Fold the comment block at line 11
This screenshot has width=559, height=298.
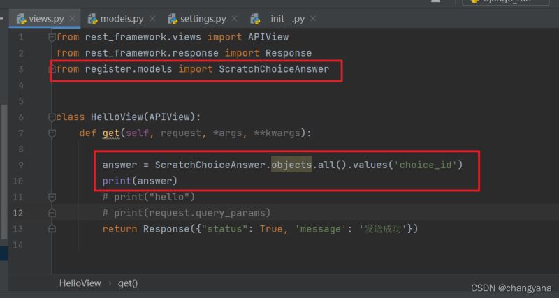click(x=52, y=198)
